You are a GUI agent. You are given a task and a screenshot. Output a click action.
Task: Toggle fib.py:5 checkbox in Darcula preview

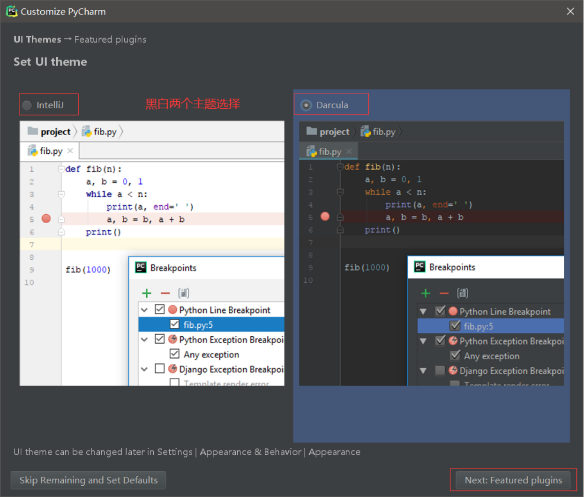click(455, 325)
